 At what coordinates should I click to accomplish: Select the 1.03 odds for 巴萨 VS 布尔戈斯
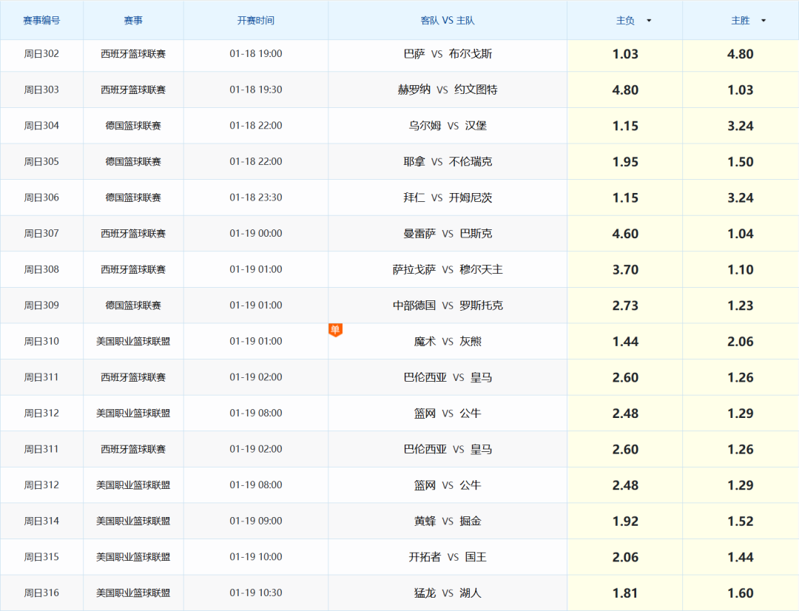624,53
